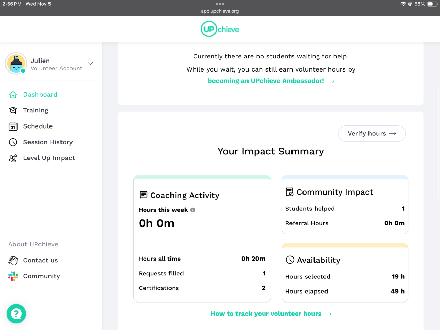Click the Hours this week info icon
The width and height of the screenshot is (440, 330).
(x=193, y=210)
